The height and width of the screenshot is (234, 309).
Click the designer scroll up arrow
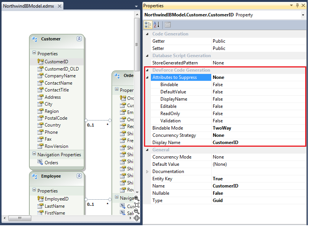(x=137, y=14)
